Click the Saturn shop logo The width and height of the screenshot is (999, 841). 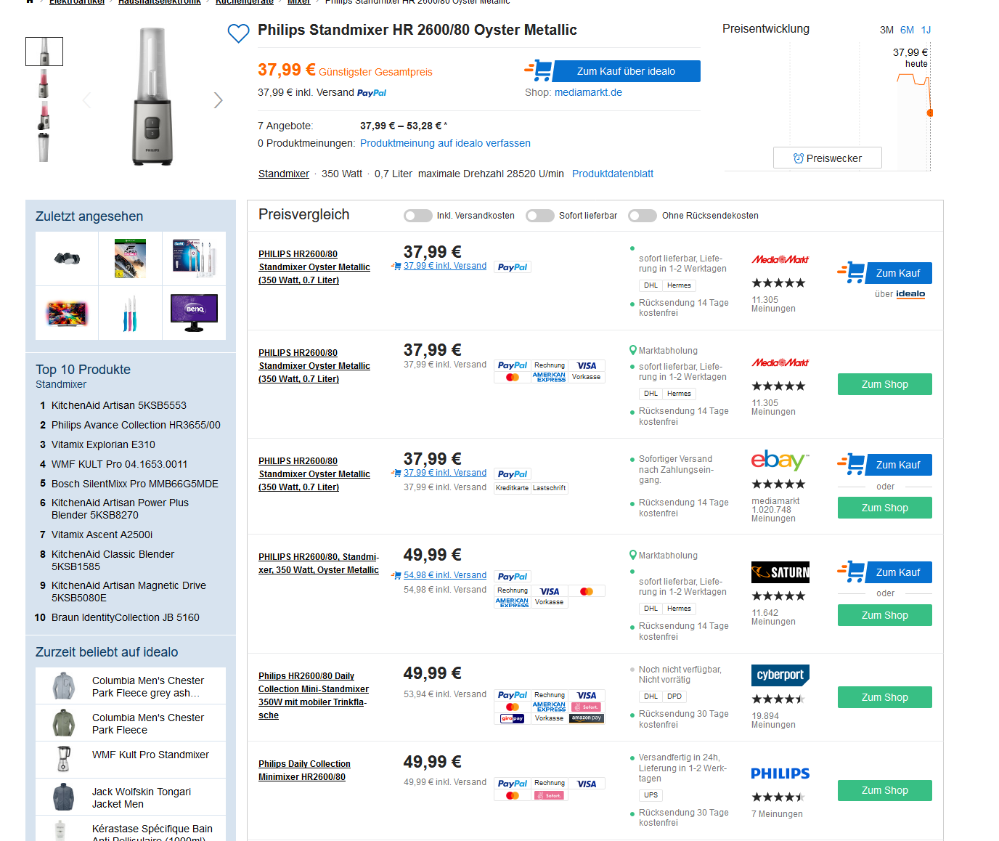[780, 572]
